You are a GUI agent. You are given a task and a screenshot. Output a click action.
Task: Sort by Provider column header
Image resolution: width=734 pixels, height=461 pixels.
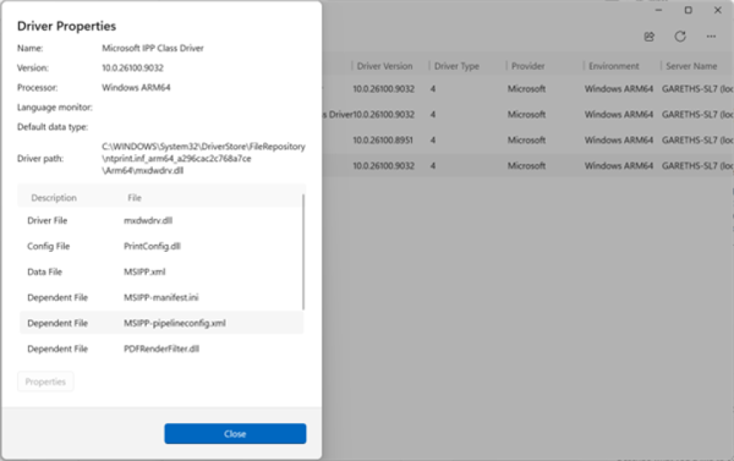528,66
